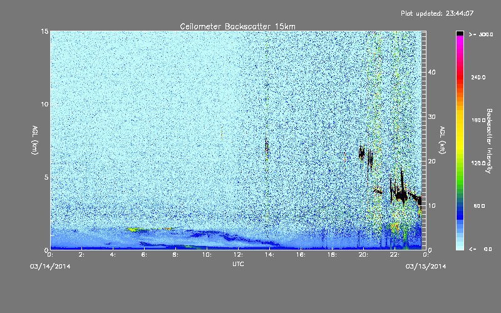501x313 pixels.
Task: Click the end date label 03/15/2014
Action: (x=426, y=267)
